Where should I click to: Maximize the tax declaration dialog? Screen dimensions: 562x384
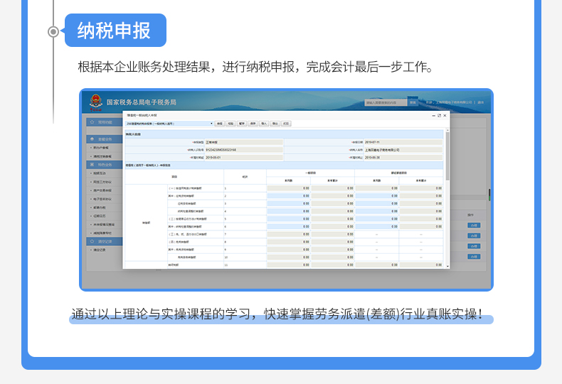[x=439, y=114]
